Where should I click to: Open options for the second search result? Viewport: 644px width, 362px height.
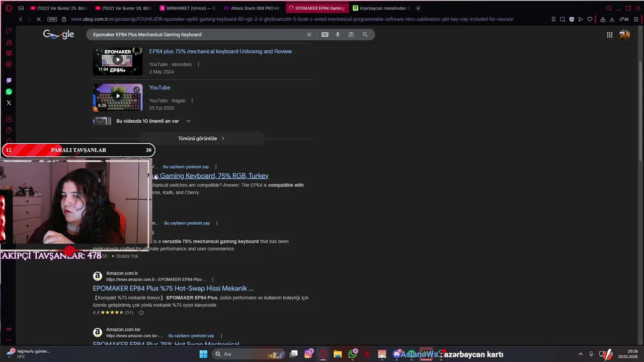217,223
